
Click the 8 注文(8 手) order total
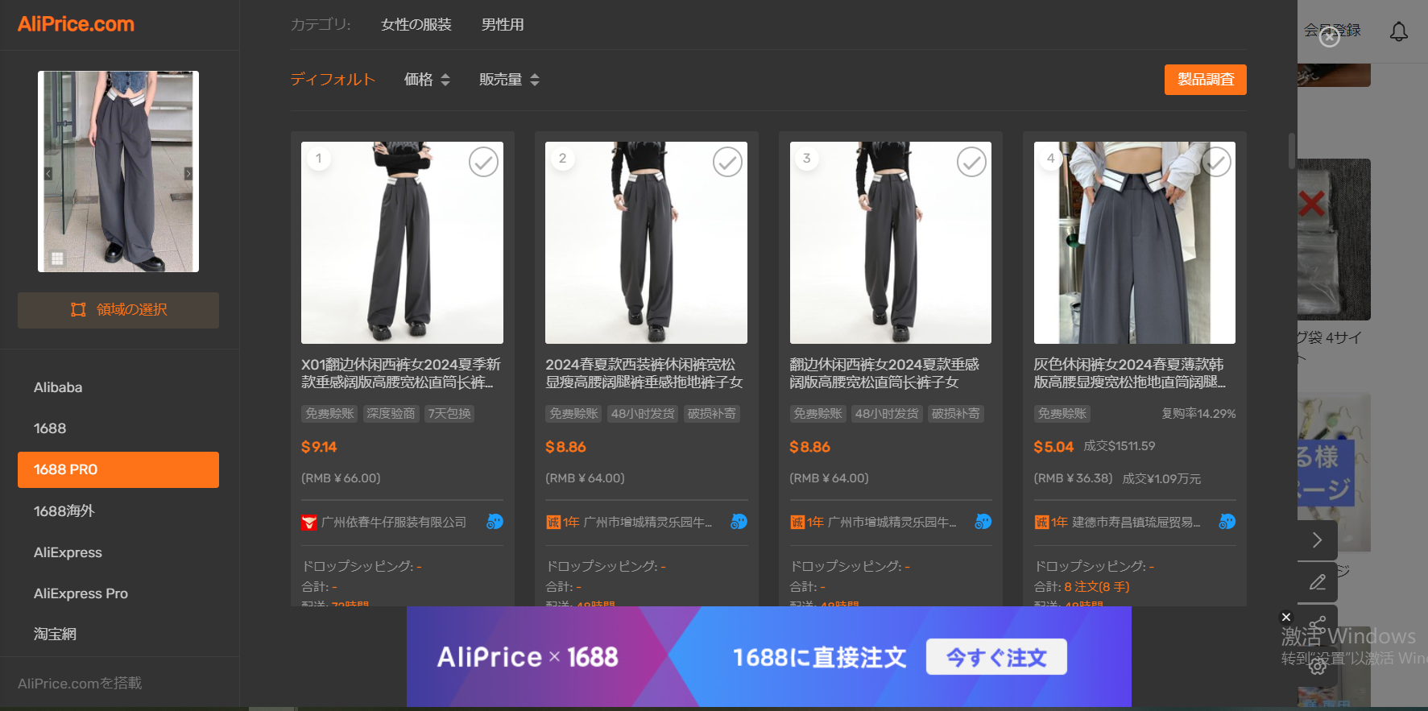(x=1097, y=587)
